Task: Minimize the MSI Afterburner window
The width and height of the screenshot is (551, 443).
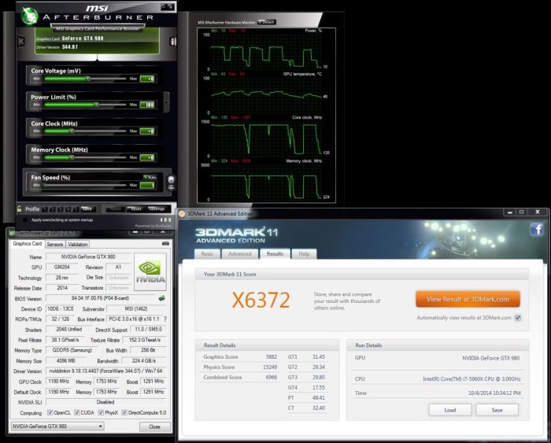Action: (x=164, y=6)
